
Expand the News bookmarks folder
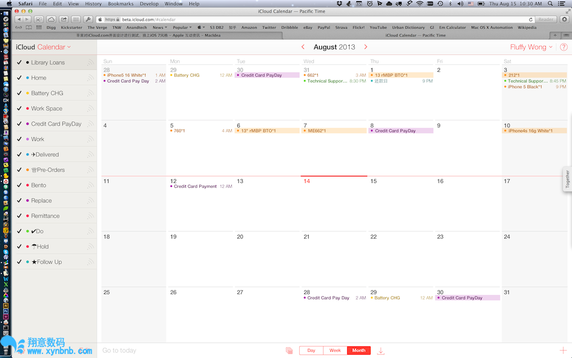[x=160, y=27]
